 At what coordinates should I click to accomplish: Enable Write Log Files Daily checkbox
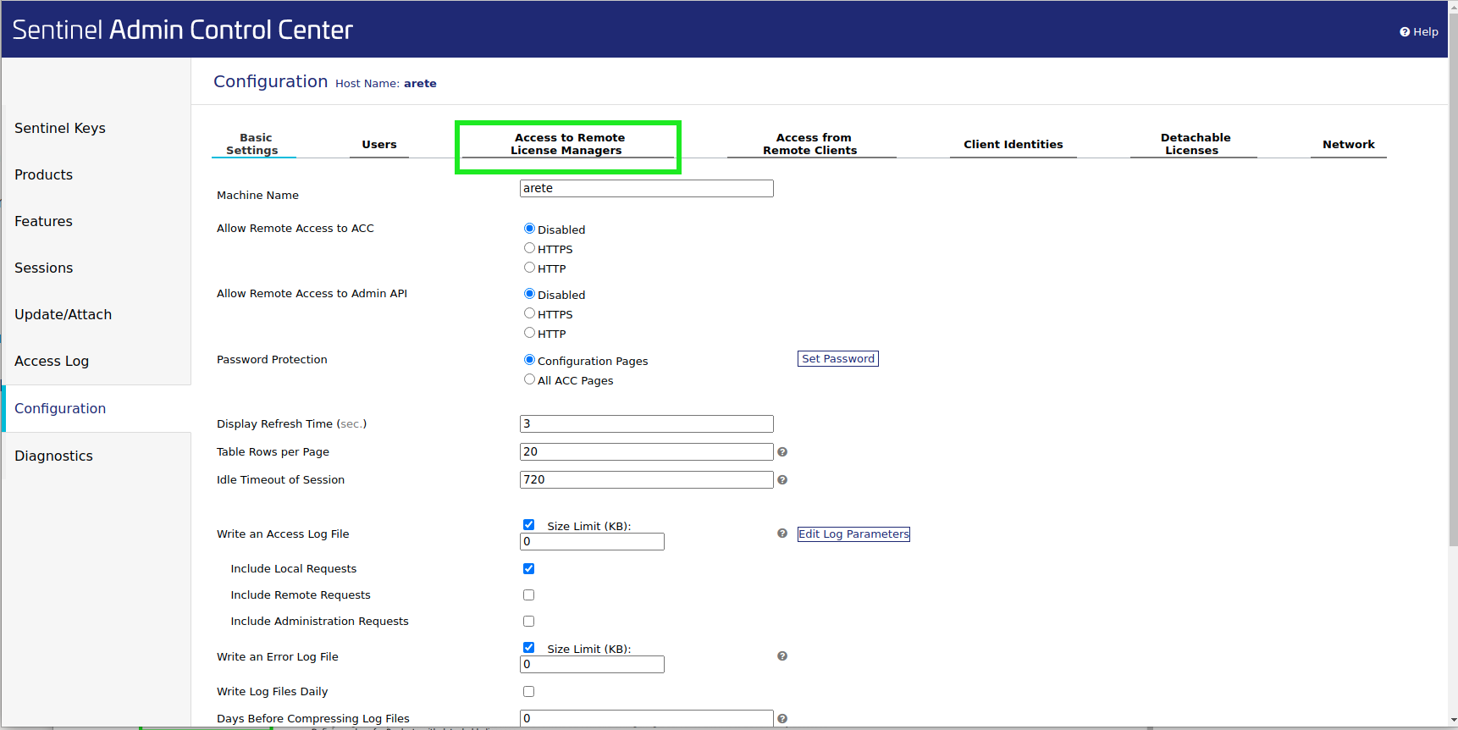point(528,692)
